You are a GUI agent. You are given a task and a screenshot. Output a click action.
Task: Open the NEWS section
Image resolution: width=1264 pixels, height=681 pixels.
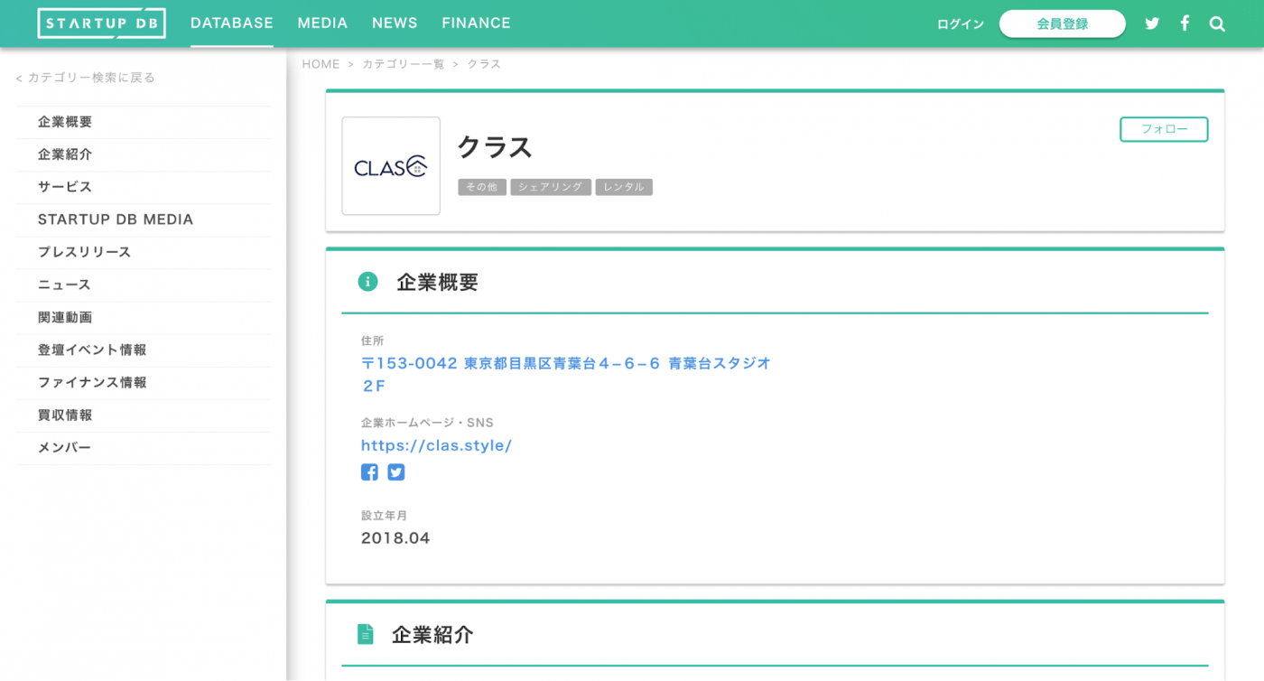395,23
